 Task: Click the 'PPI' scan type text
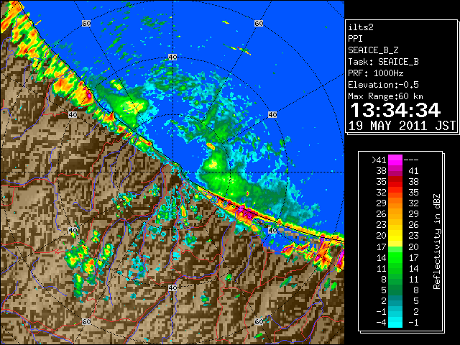click(355, 39)
